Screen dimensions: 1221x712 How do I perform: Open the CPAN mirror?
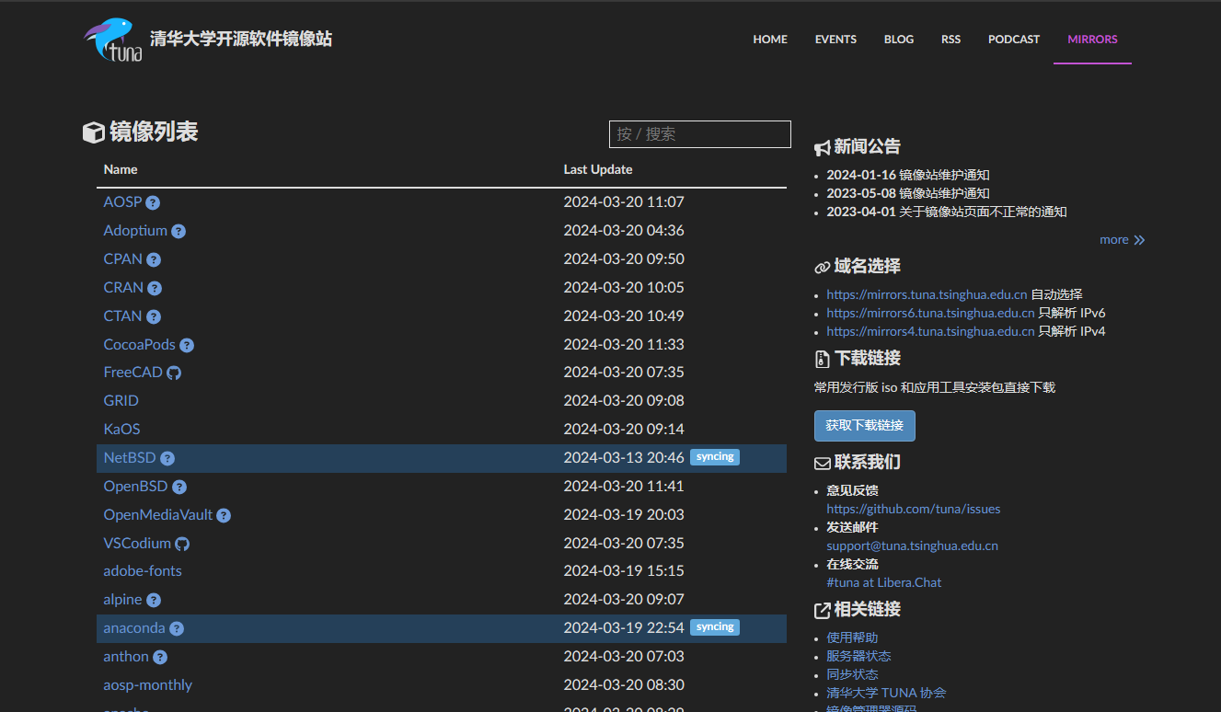pos(122,259)
